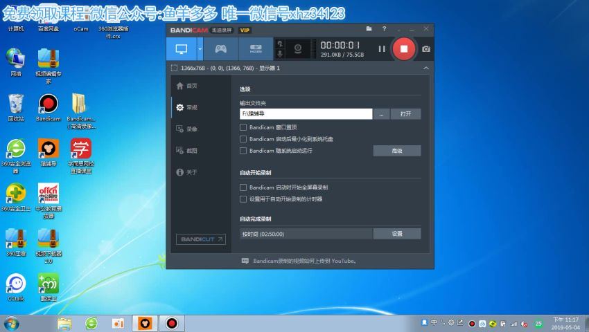
Task: Click the 中 input method tray indicator
Action: pyautogui.click(x=434, y=322)
